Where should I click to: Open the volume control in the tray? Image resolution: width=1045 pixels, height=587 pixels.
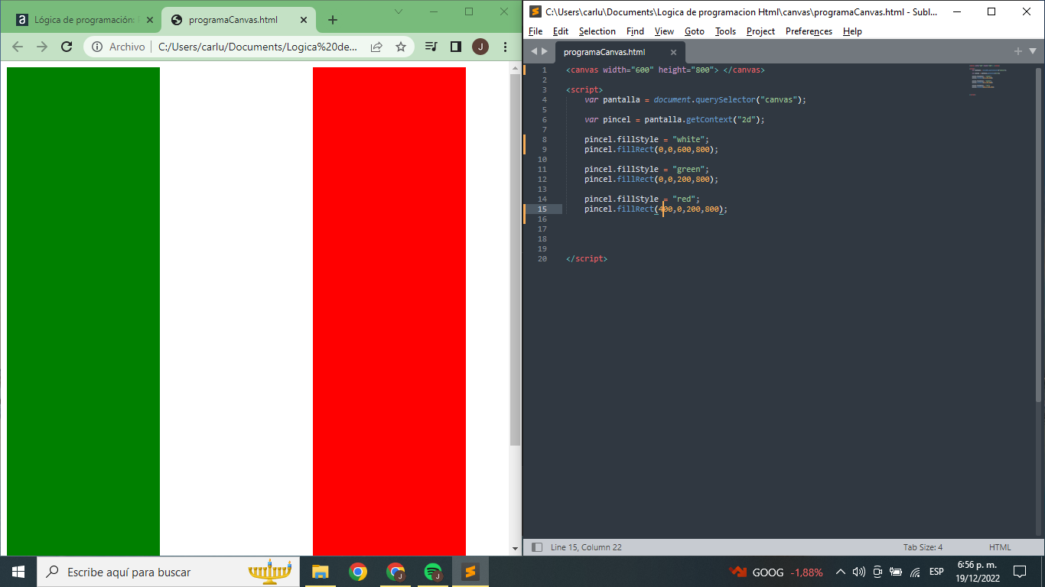tap(858, 572)
